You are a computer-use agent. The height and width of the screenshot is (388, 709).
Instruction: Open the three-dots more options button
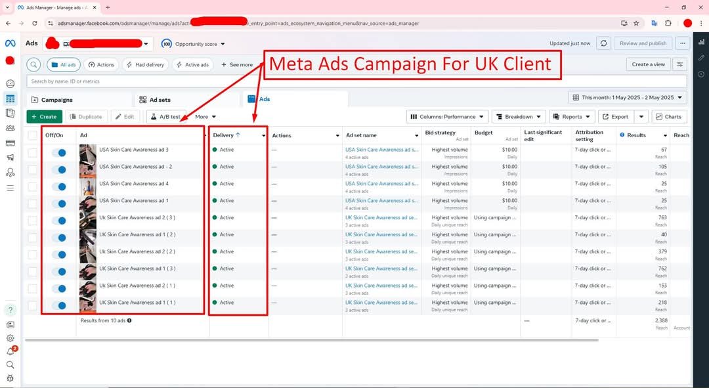[x=683, y=43]
